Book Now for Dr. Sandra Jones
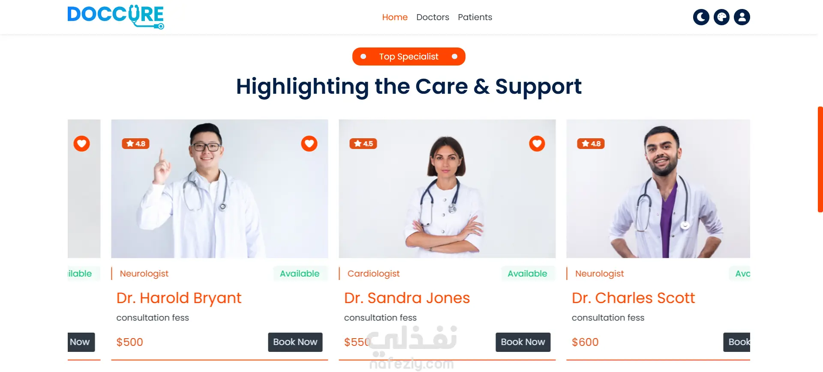823x372 pixels. 523,342
